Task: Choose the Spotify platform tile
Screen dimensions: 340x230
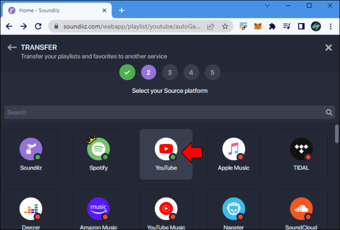Action: click(99, 154)
